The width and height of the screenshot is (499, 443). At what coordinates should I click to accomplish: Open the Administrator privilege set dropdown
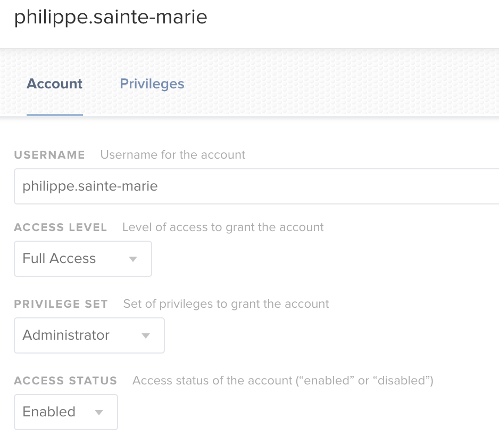click(x=89, y=335)
